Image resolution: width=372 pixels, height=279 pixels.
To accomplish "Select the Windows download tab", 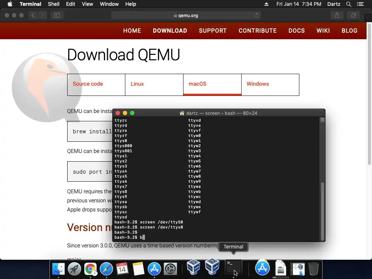I will [x=270, y=85].
